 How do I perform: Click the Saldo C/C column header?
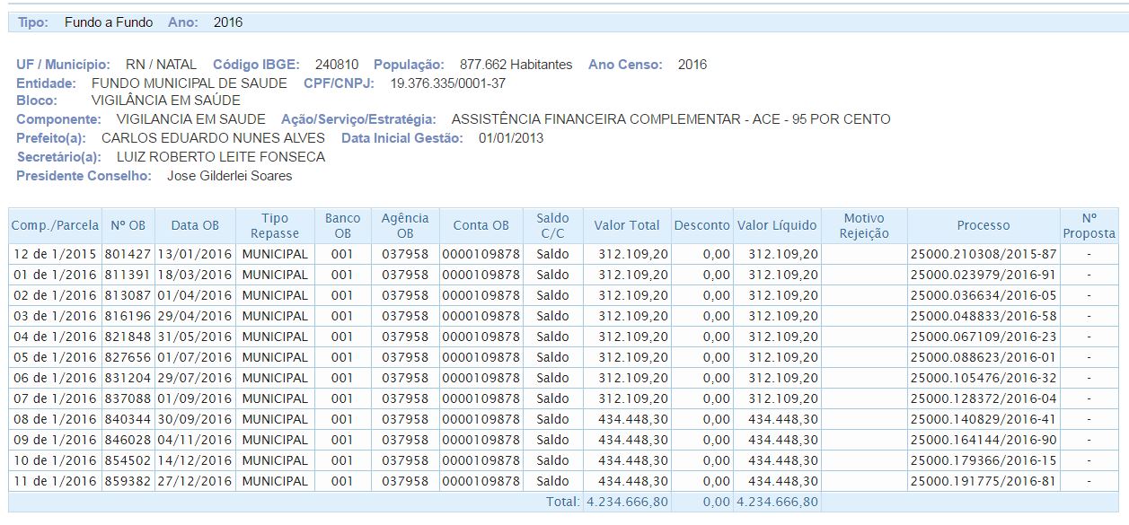[552, 225]
